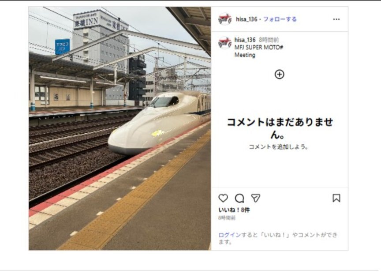
Task: Click the コメントはまだありません heading
Action: (x=280, y=128)
